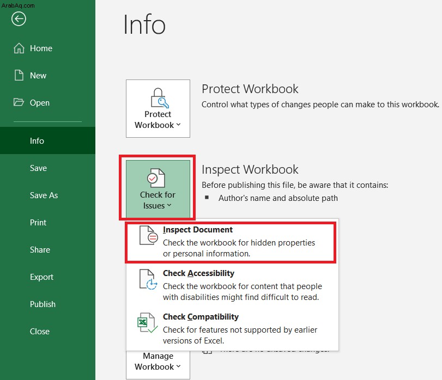Expand the Protect Workbook dropdown button
442x380 pixels.
158,109
